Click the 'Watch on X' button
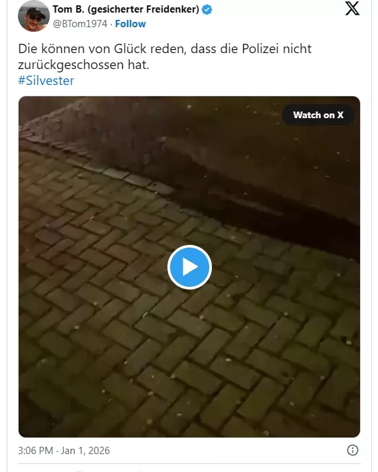 (x=318, y=115)
